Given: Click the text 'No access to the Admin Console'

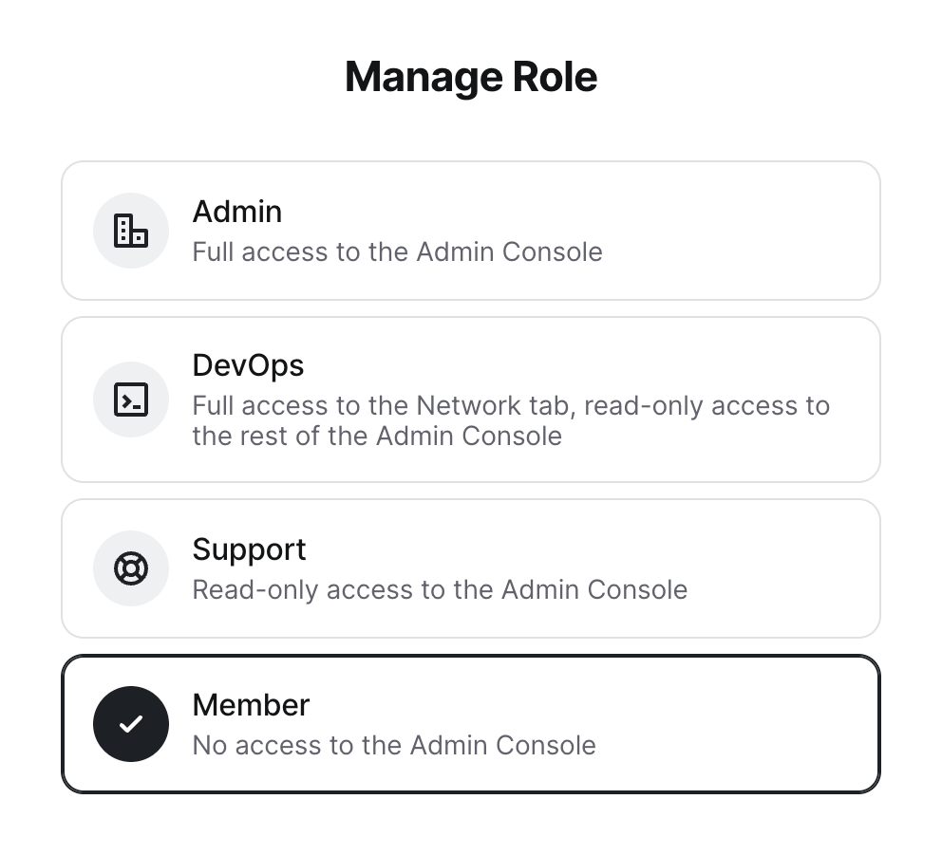Looking at the screenshot, I should [x=394, y=745].
